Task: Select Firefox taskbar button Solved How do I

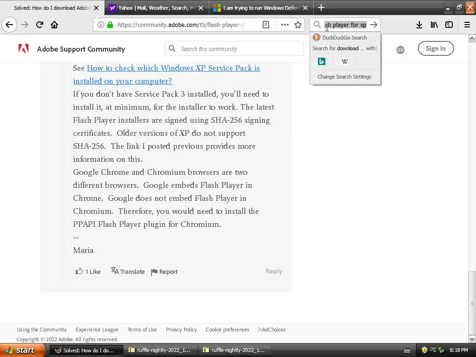Action: coord(86,350)
